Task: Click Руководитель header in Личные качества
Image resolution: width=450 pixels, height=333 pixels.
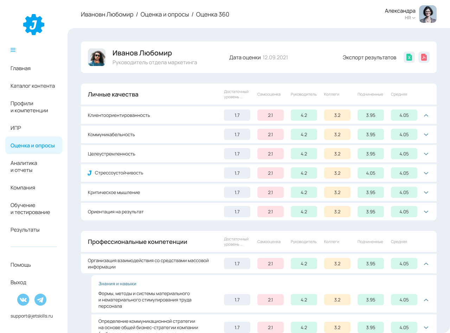Action: pyautogui.click(x=304, y=94)
